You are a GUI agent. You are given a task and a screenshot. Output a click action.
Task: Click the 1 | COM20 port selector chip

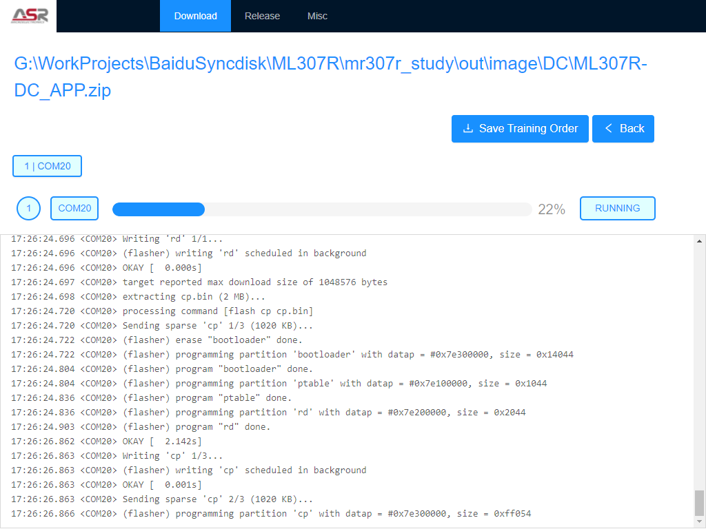(47, 165)
